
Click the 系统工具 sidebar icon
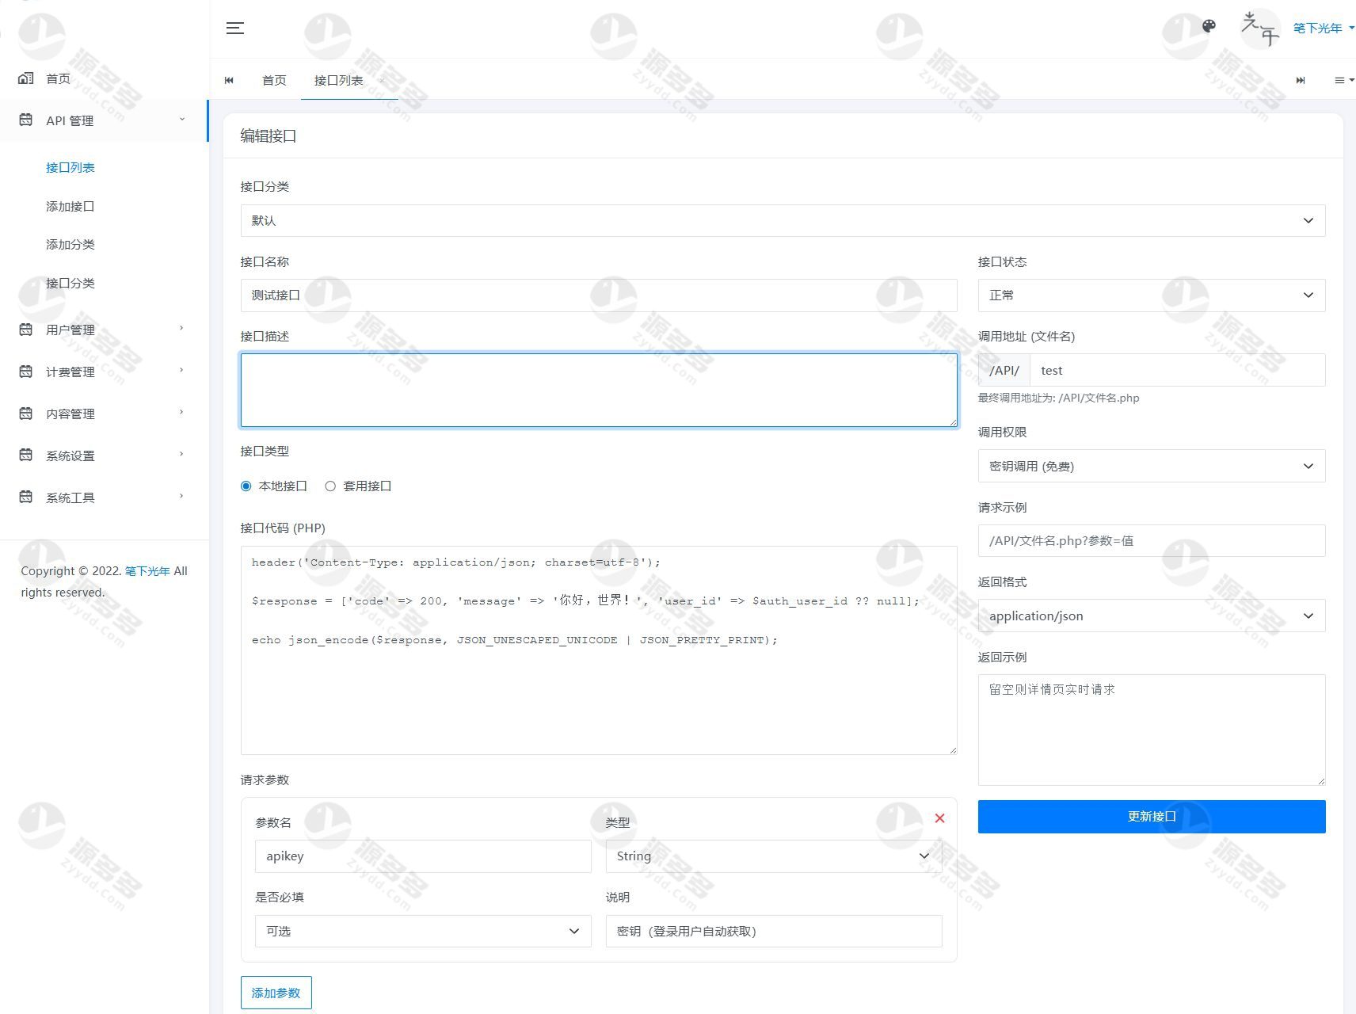click(25, 497)
